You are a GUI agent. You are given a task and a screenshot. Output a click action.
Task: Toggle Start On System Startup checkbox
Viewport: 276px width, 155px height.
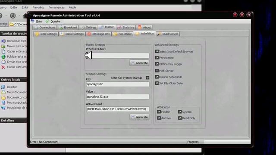point(147,77)
